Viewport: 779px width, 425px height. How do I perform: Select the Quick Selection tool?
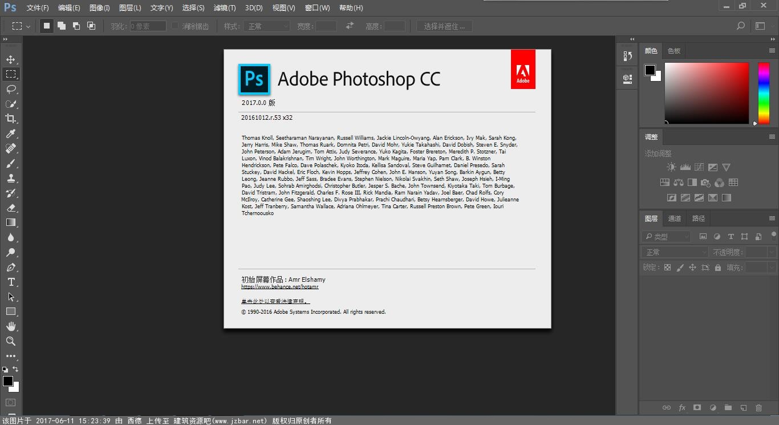[x=11, y=104]
